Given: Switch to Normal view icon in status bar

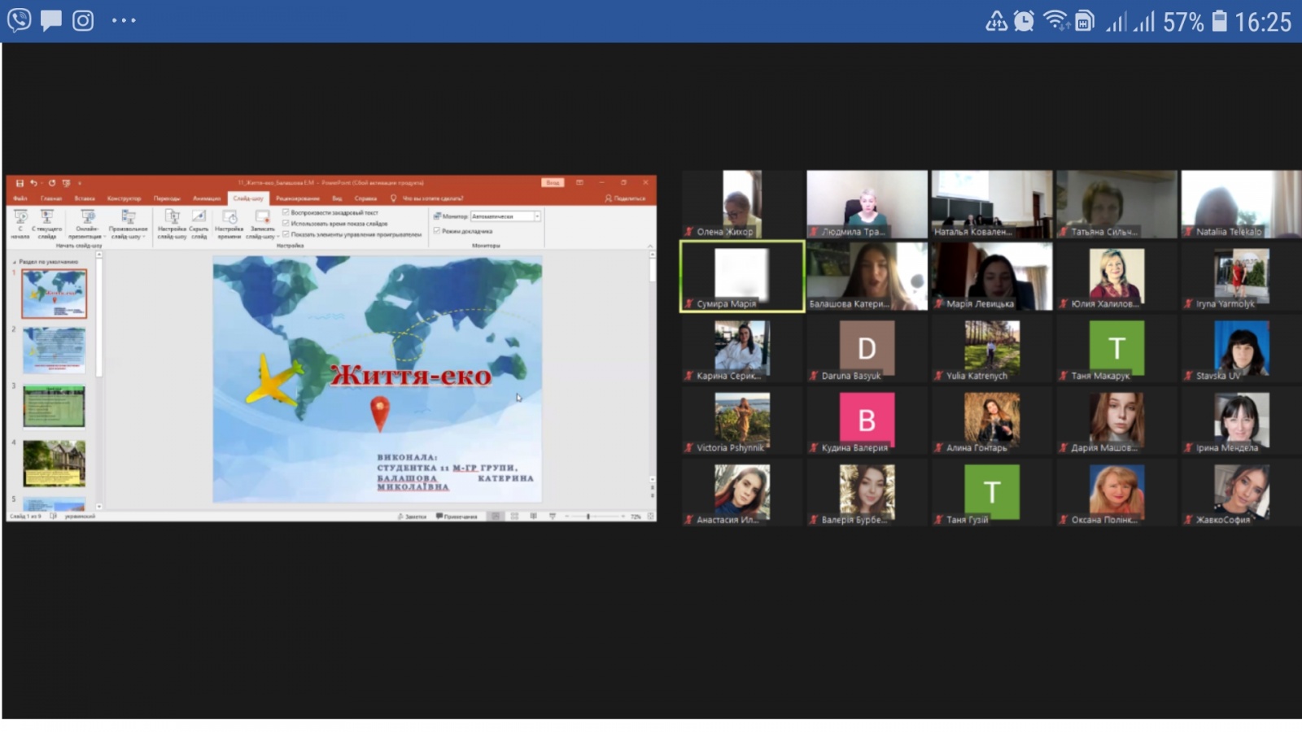Looking at the screenshot, I should pos(495,516).
